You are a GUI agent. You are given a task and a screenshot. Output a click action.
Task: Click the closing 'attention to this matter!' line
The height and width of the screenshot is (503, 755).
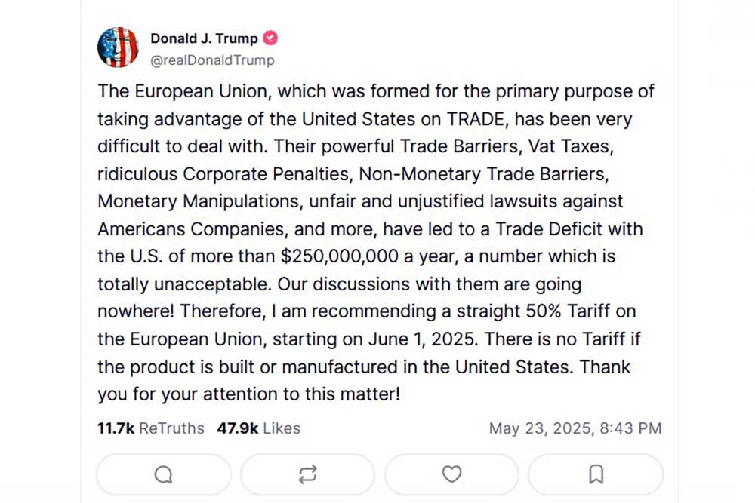[x=301, y=394]
